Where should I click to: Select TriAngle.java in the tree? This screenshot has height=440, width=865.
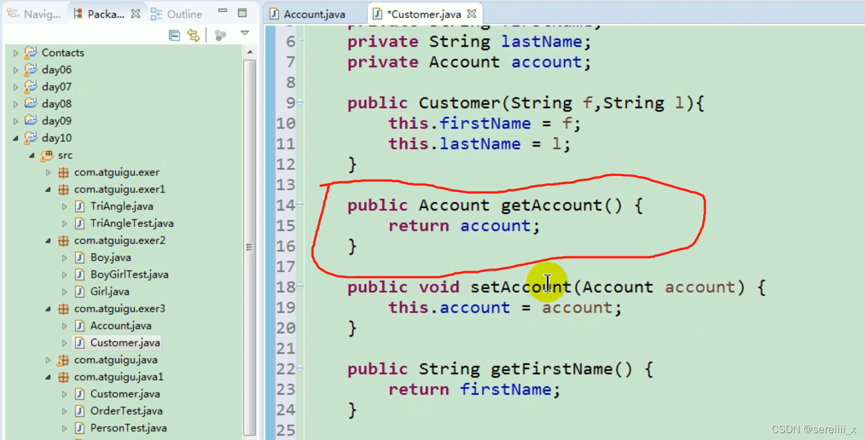[x=122, y=206]
